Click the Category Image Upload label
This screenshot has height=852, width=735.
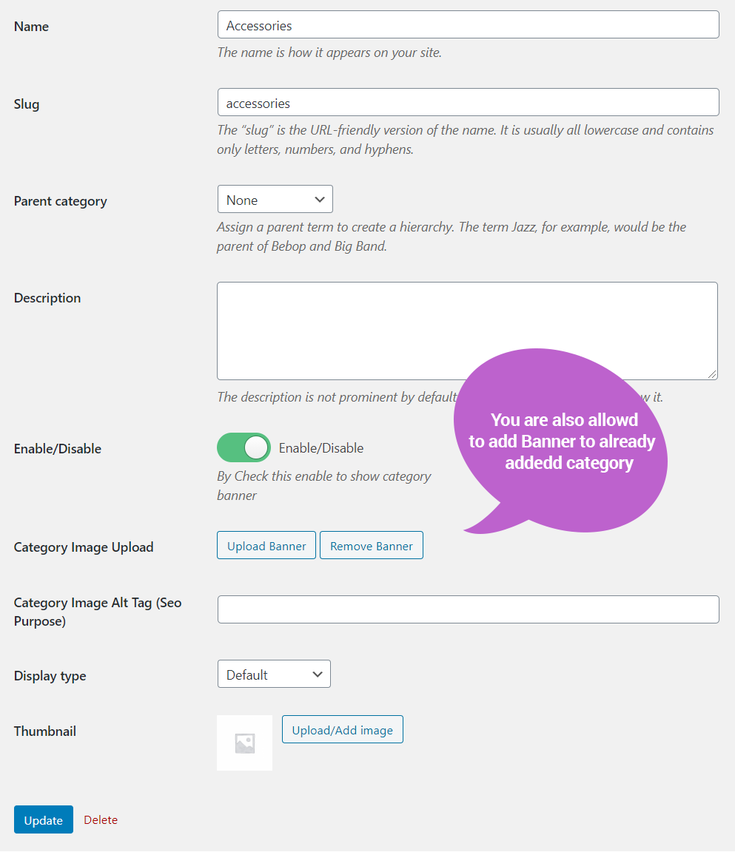tap(84, 547)
